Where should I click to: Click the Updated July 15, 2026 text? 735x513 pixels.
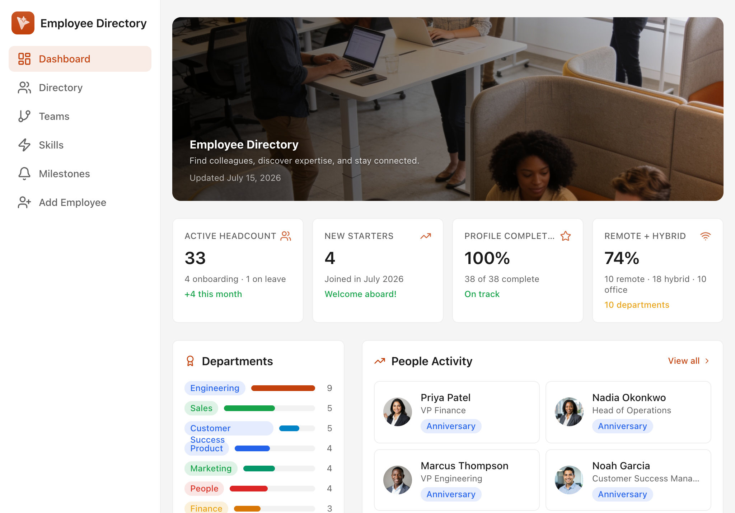(235, 178)
